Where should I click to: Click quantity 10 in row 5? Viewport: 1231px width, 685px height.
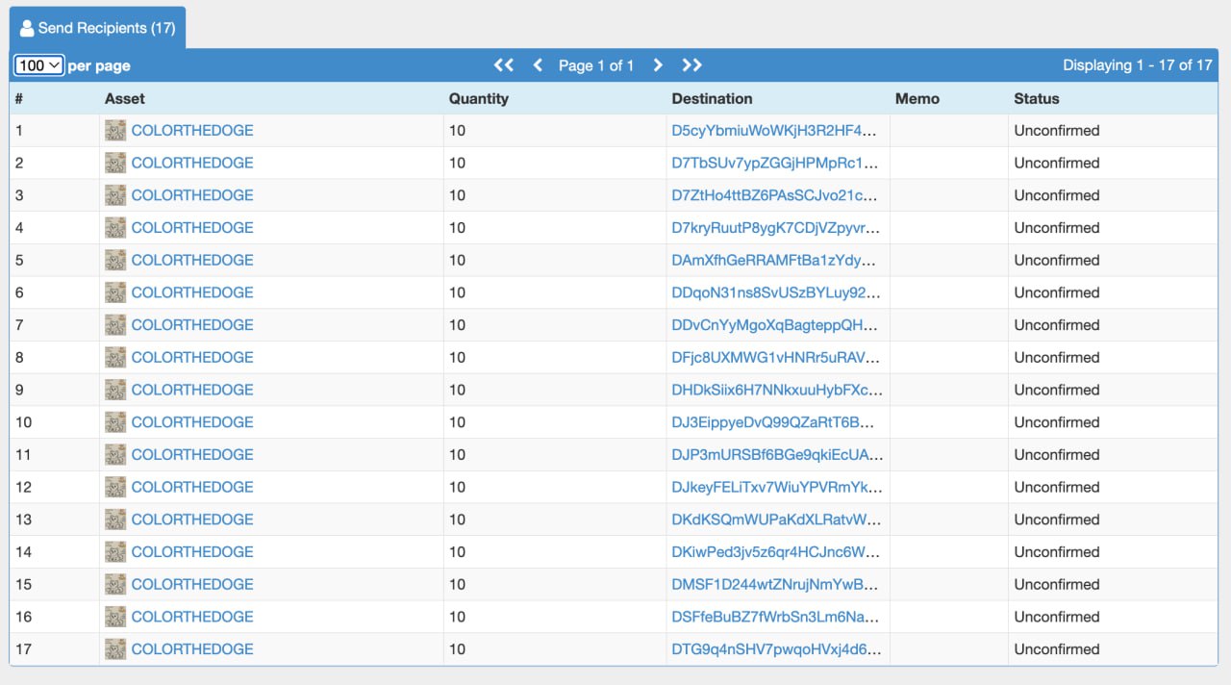click(x=458, y=260)
